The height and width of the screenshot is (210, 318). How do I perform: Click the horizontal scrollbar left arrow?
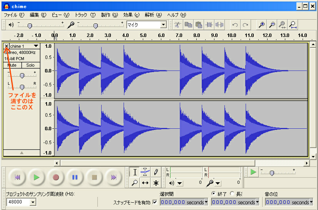coord(57,163)
